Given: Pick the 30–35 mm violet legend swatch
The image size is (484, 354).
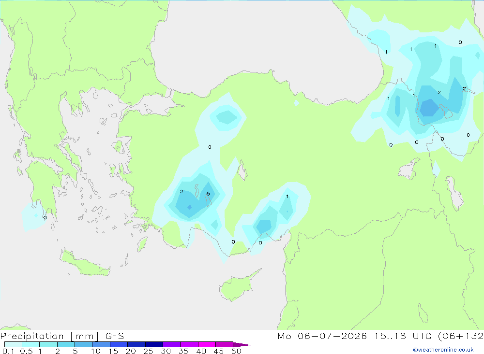Looking at the screenshot, I should pyautogui.click(x=172, y=344).
